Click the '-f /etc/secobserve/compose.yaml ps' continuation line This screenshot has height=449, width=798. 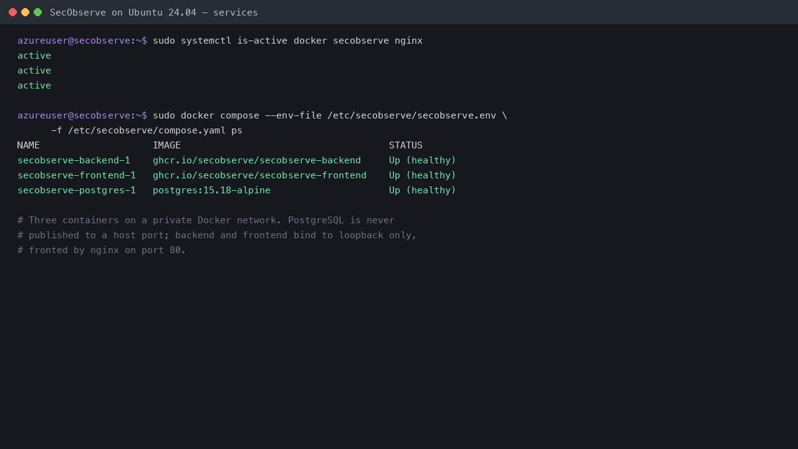pos(147,130)
